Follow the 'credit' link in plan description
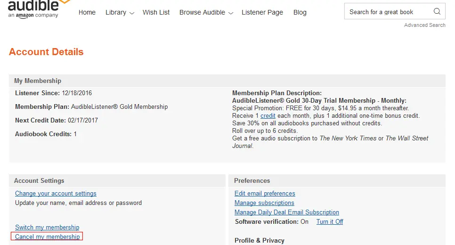This screenshot has width=455, height=245. coord(268,115)
